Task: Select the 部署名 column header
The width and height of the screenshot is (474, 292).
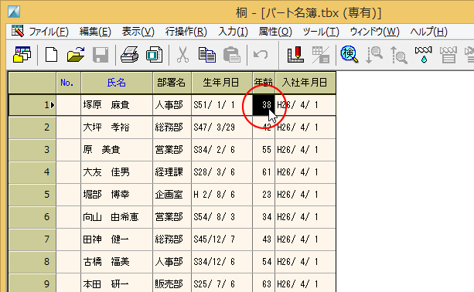Action: pos(172,83)
